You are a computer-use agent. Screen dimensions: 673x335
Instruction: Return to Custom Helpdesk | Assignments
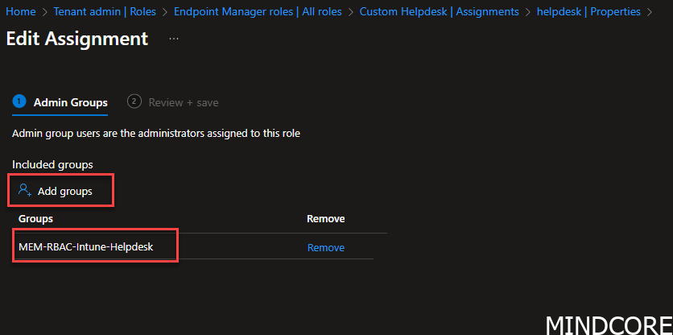click(x=439, y=11)
